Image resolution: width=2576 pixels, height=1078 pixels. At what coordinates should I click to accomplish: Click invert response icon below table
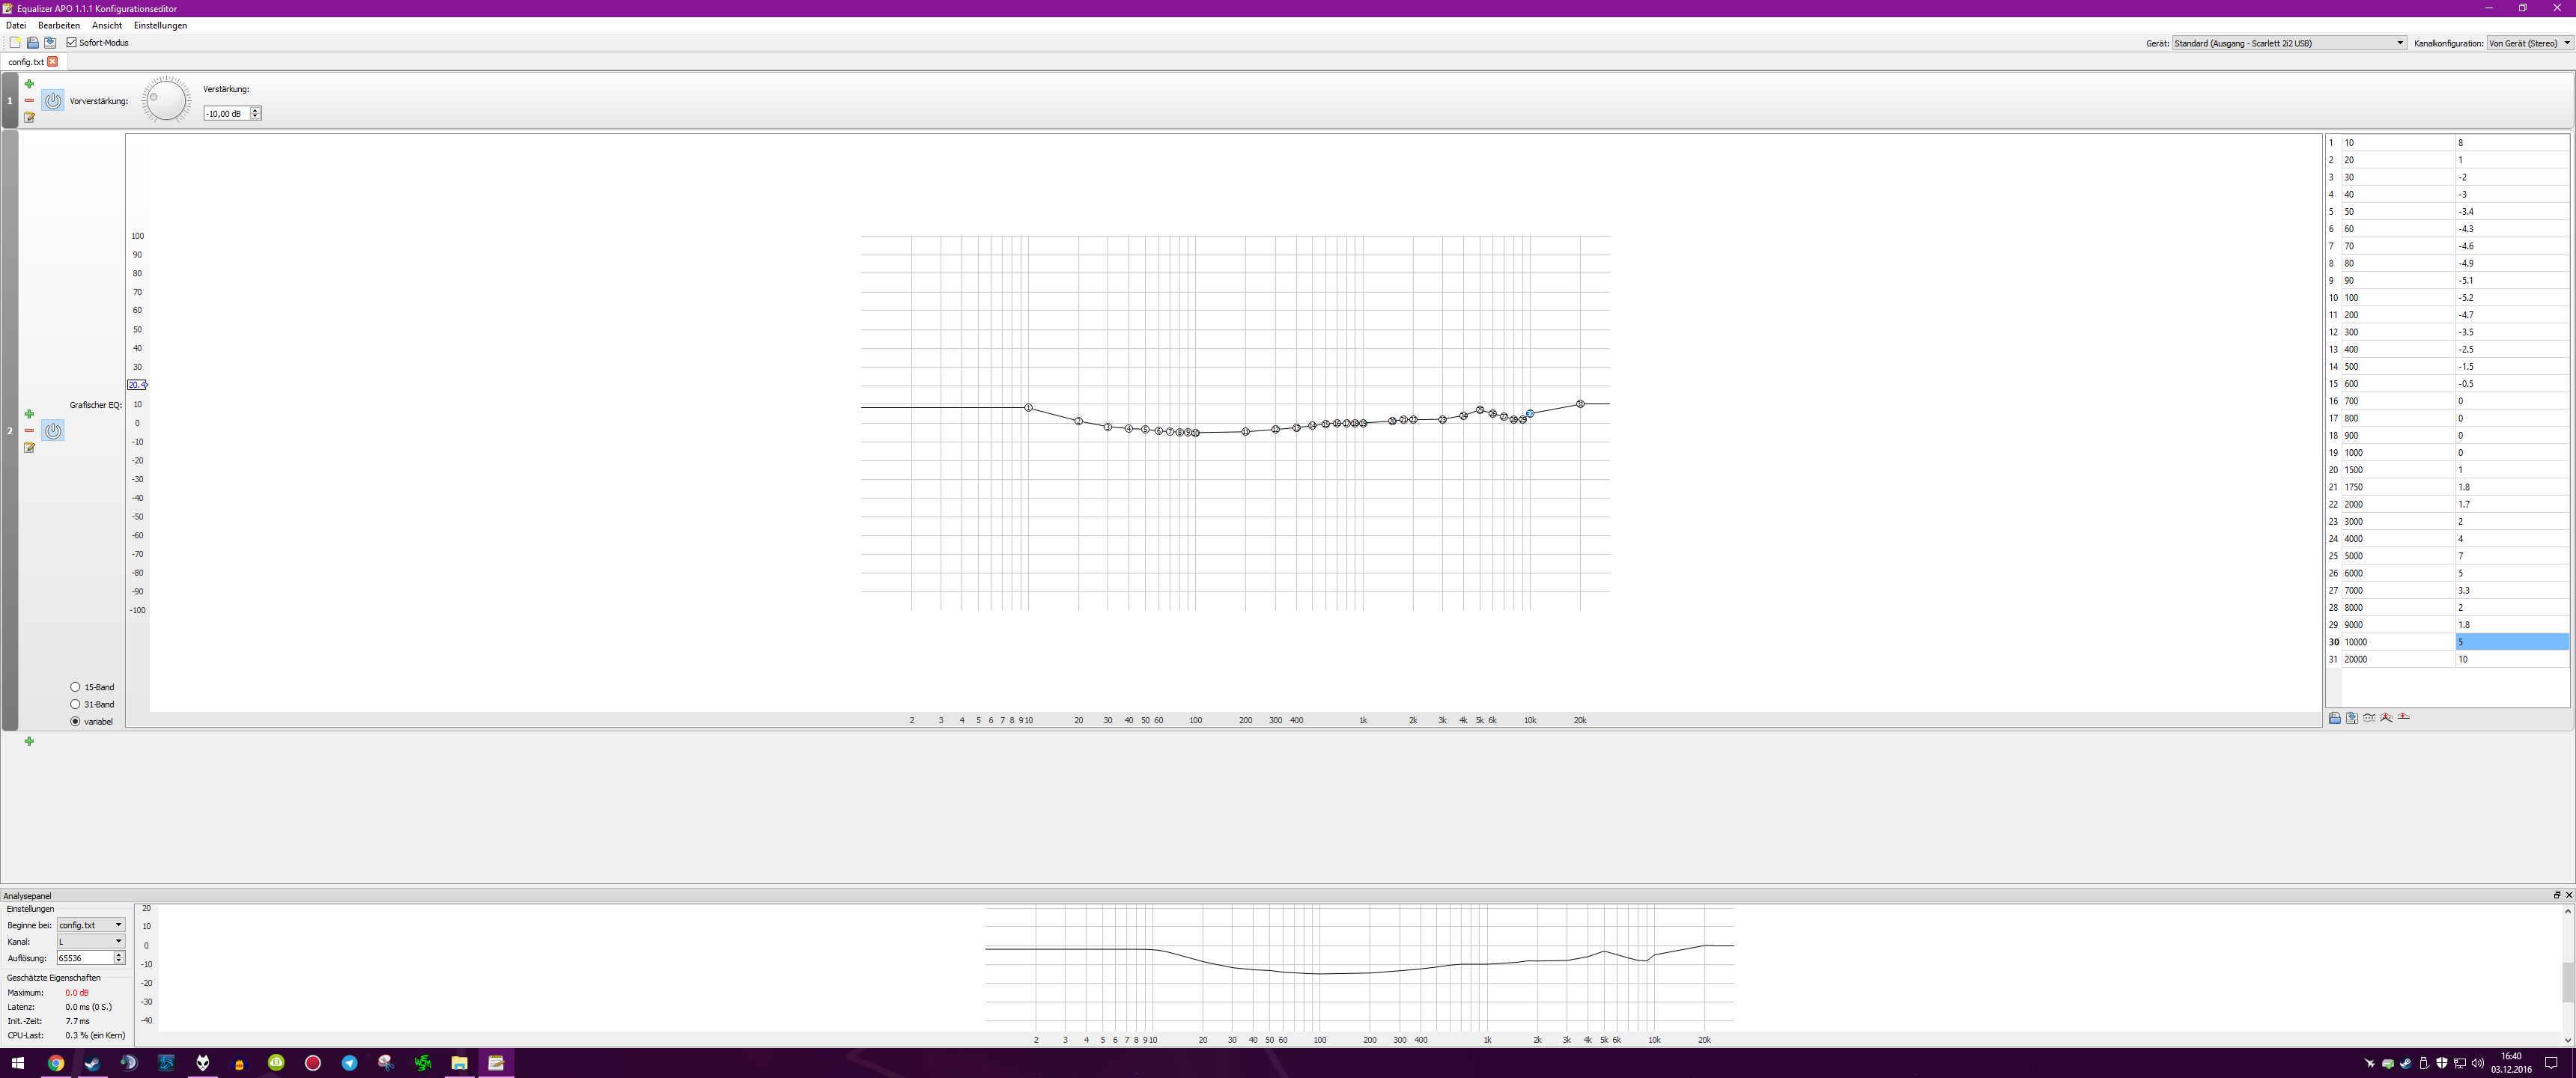pos(2369,718)
